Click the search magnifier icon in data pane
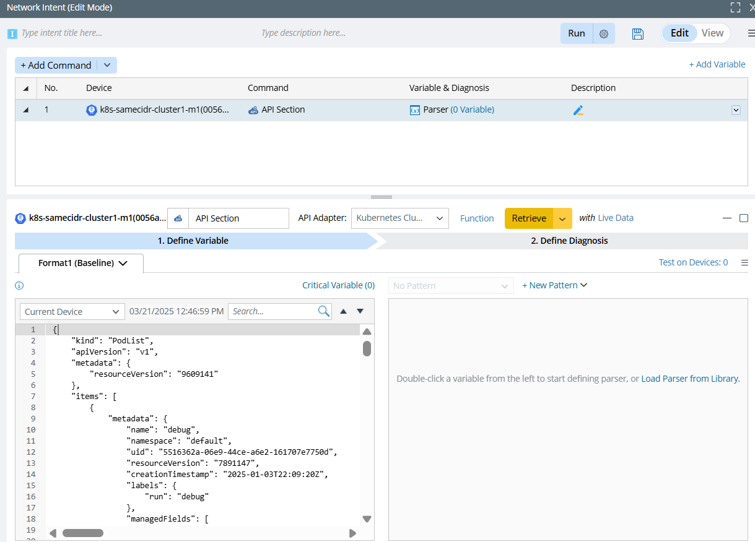The image size is (755, 542). tap(323, 311)
